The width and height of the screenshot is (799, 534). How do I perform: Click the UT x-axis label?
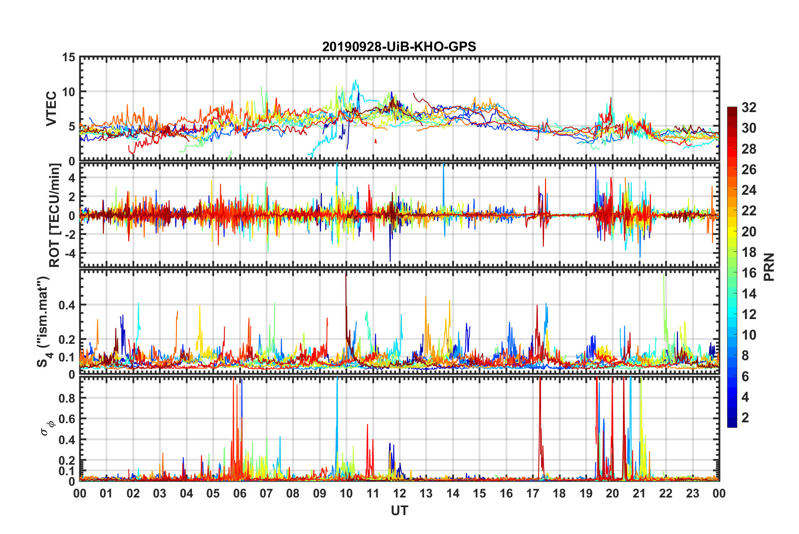399,510
